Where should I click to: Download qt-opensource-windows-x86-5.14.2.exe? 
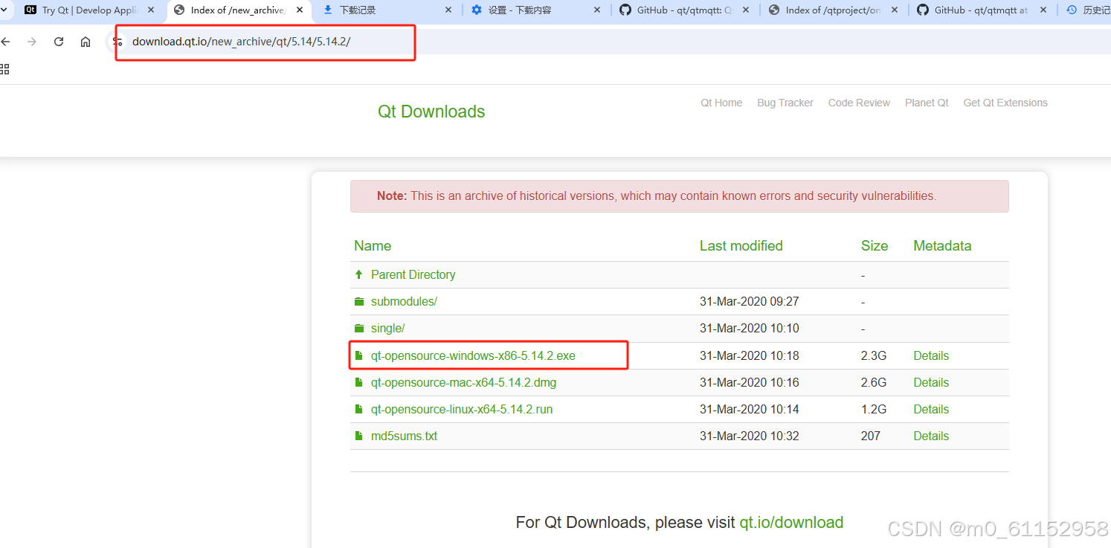pos(473,355)
